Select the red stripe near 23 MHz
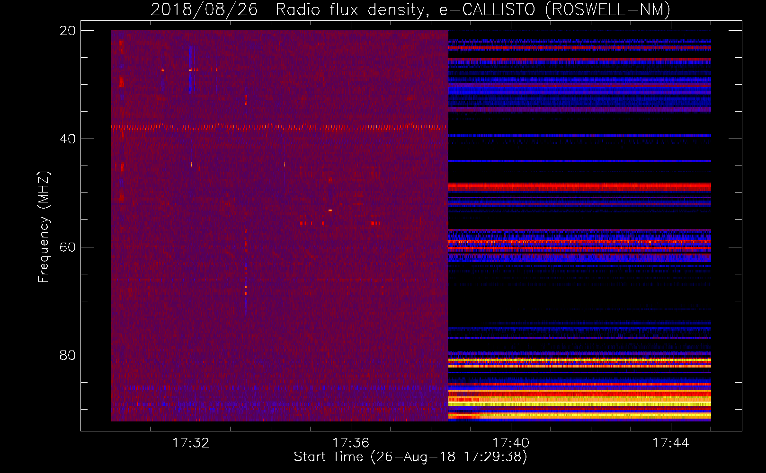This screenshot has width=766, height=473. (x=579, y=48)
